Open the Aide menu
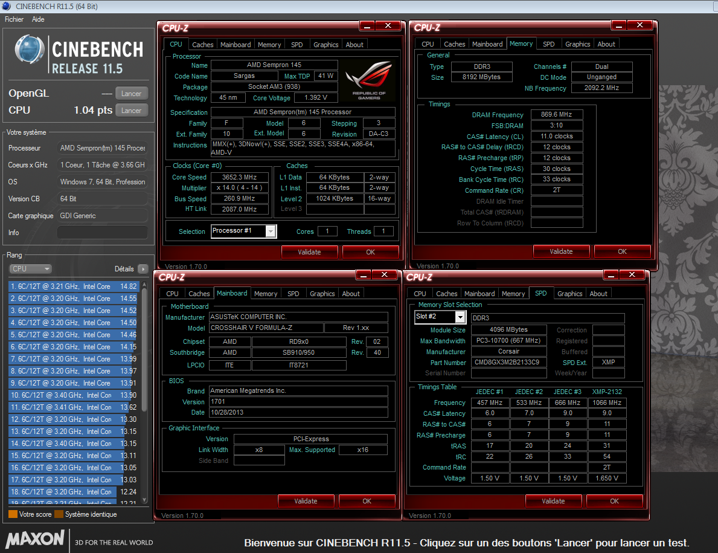 click(x=38, y=19)
